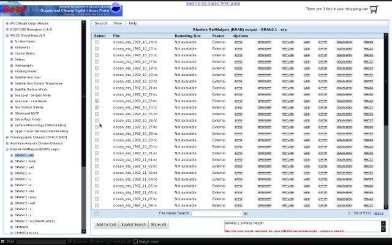The width and height of the screenshot is (392, 245).
Task: Click OPENDAP for ocean_eta_1992_10_26.nc
Action: (x=264, y=121)
